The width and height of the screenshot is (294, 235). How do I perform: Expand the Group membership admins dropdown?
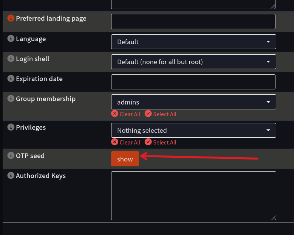pos(193,102)
